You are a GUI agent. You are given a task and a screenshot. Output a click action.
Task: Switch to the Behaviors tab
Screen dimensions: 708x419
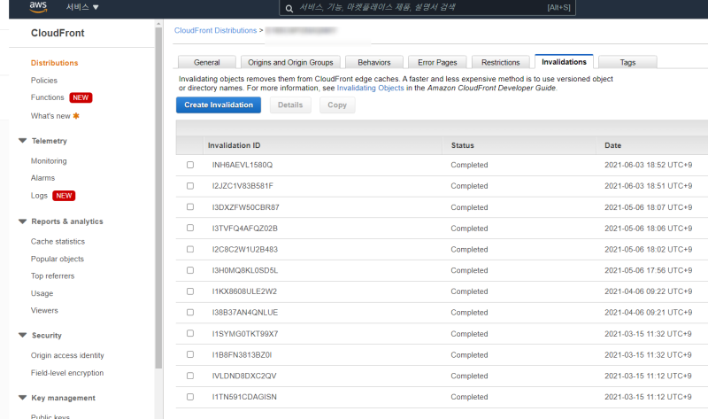[x=373, y=62]
